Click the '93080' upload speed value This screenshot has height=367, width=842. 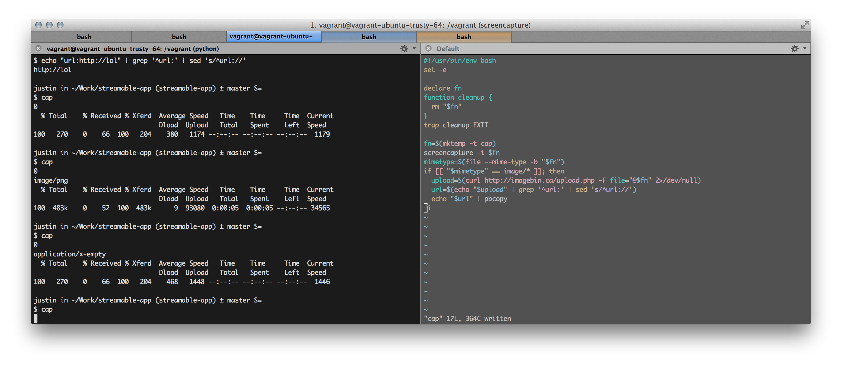[x=195, y=208]
